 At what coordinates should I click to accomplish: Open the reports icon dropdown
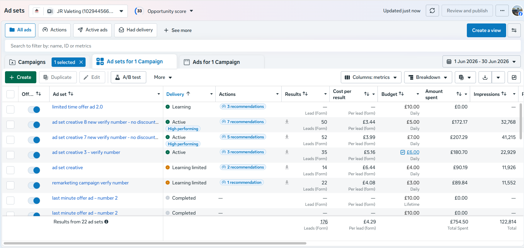pos(465,77)
